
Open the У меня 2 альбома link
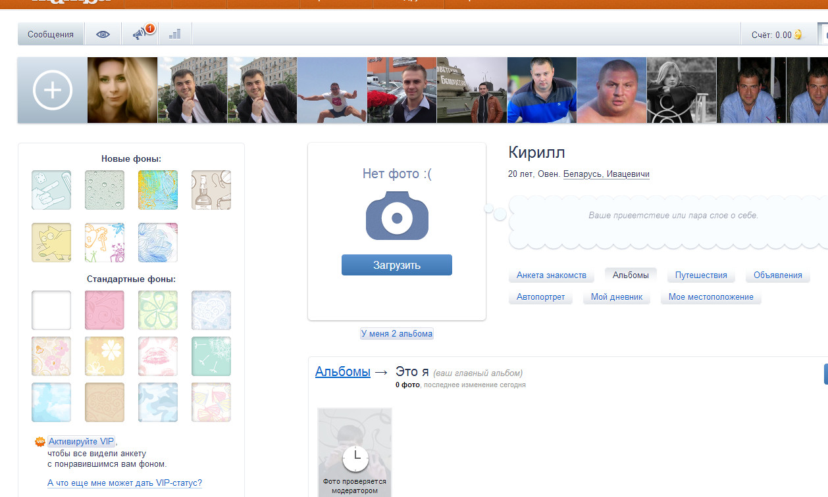[397, 333]
